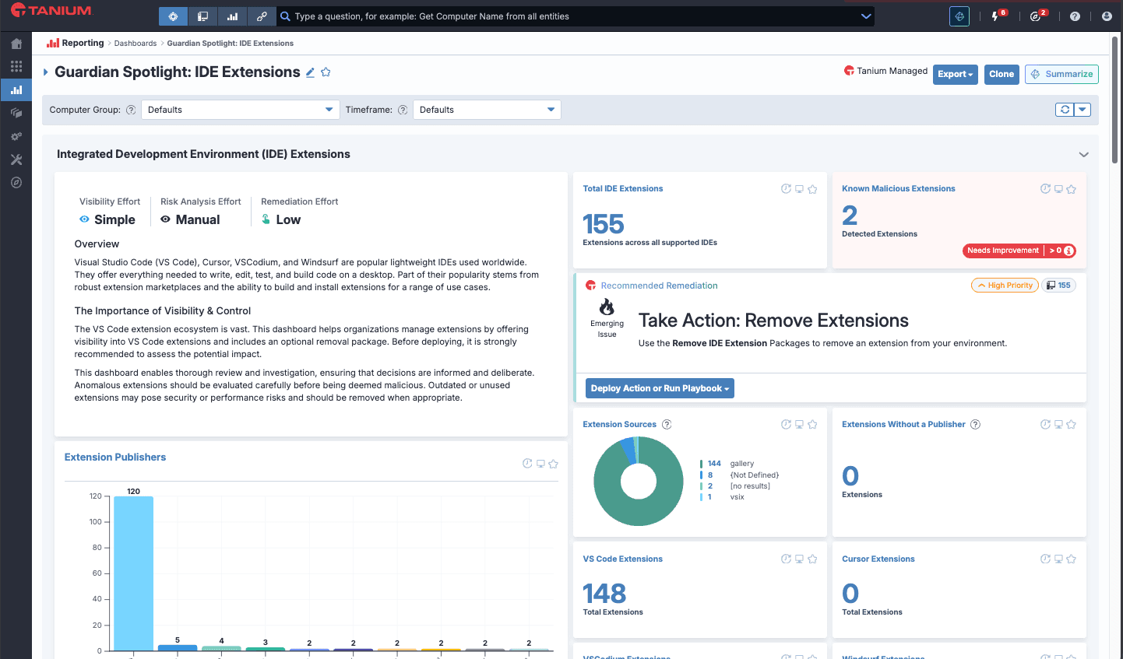Click Timeframe help question mark
The width and height of the screenshot is (1123, 659).
[x=403, y=110]
